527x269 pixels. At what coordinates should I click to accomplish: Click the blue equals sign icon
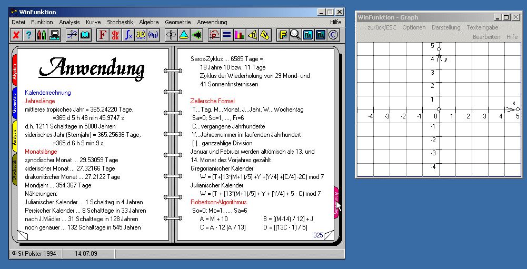227,35
